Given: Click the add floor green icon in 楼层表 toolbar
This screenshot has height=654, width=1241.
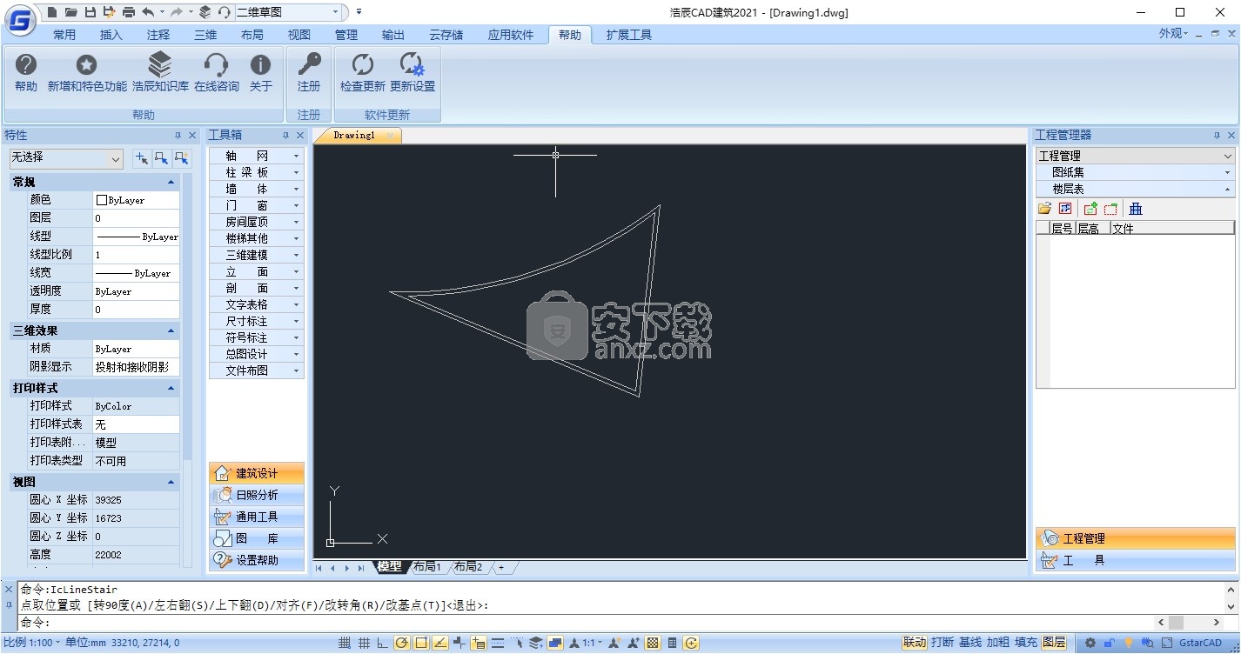Looking at the screenshot, I should pyautogui.click(x=1090, y=209).
